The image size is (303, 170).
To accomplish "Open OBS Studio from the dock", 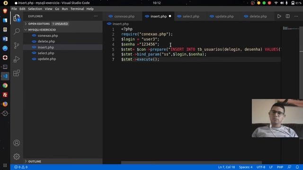I will pos(5,113).
